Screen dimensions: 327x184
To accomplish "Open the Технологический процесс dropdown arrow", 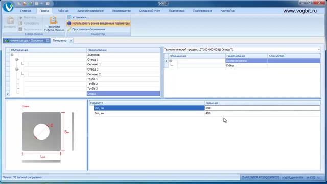I will (x=319, y=50).
